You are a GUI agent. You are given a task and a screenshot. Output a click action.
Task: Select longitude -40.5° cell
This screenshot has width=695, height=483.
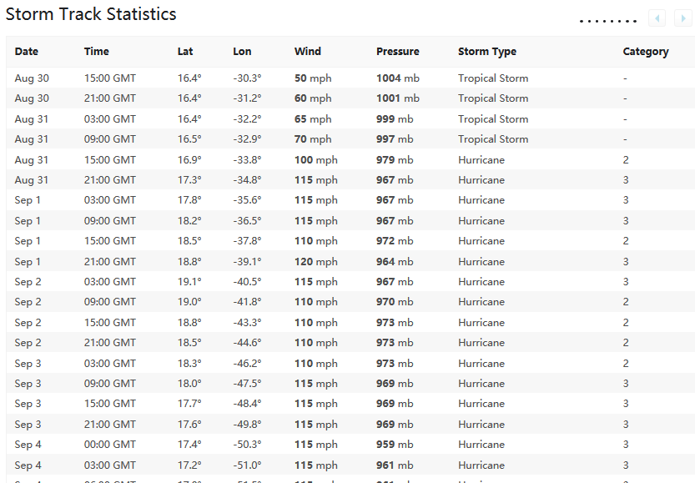[247, 282]
